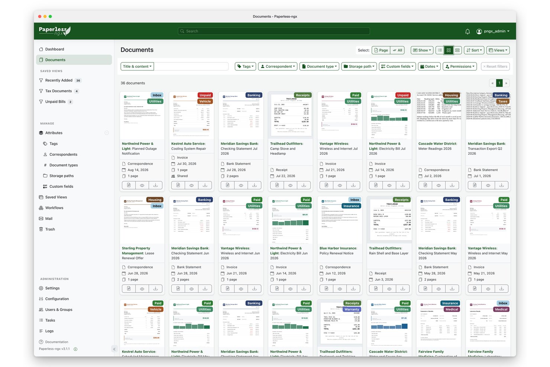550x367 pixels.
Task: Open the Tax Documents saved view
Action: (74, 91)
